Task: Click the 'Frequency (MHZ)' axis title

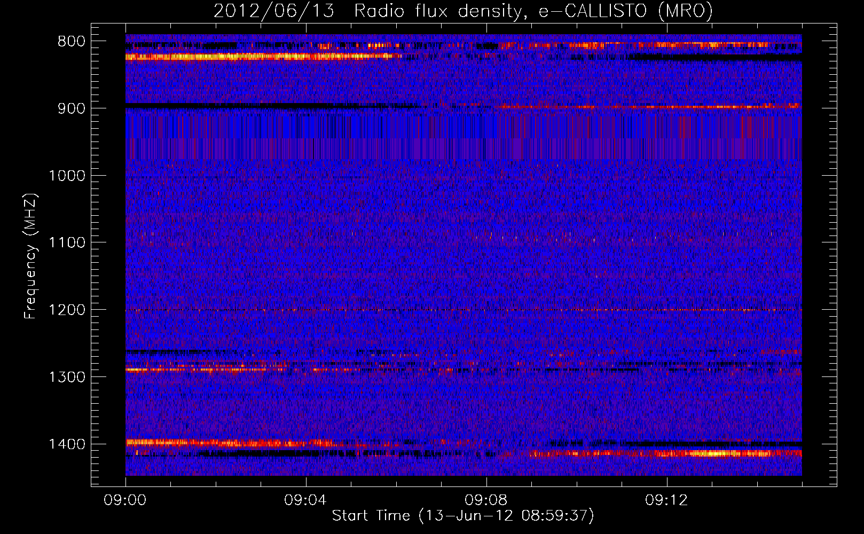Action: click(31, 256)
